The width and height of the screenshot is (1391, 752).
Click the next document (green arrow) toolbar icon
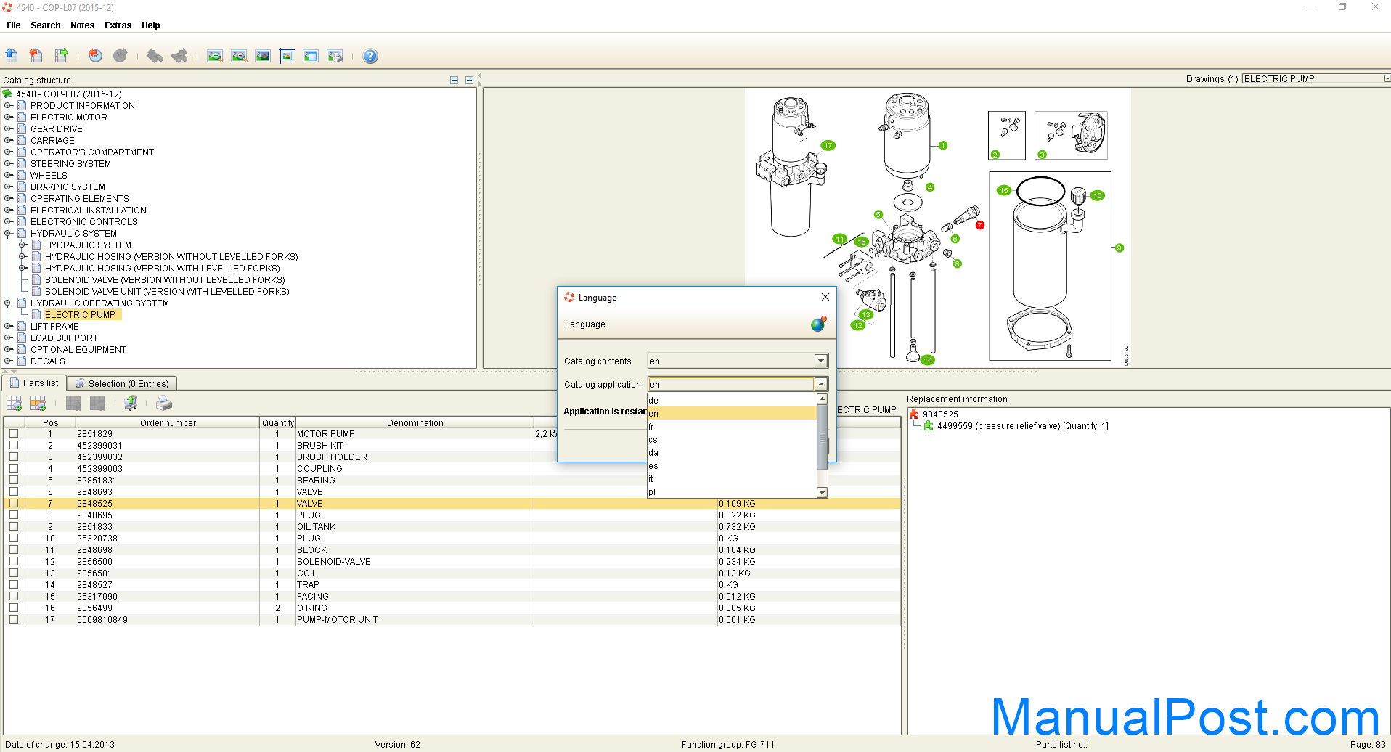click(x=61, y=55)
